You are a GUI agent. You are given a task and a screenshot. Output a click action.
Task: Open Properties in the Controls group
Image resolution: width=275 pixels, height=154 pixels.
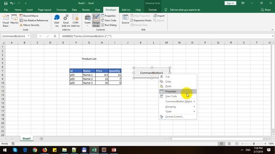pyautogui.click(x=108, y=16)
